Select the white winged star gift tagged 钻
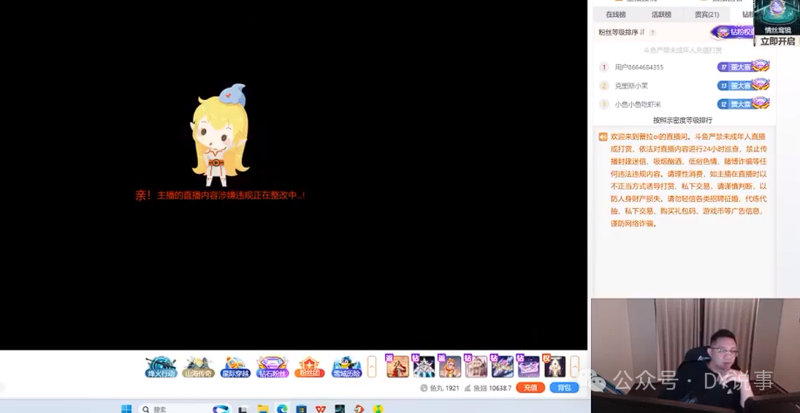 pos(424,366)
